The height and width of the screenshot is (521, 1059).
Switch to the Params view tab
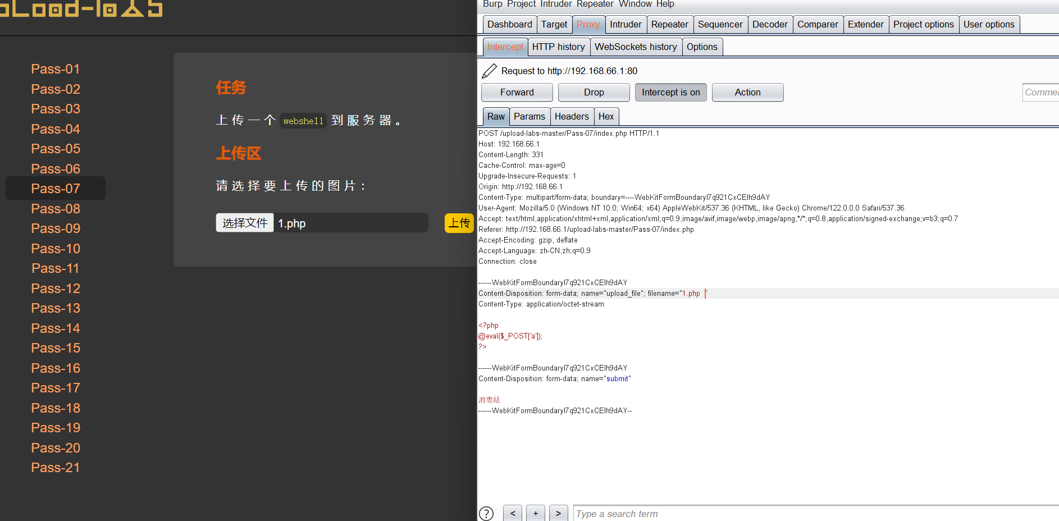pyautogui.click(x=529, y=116)
